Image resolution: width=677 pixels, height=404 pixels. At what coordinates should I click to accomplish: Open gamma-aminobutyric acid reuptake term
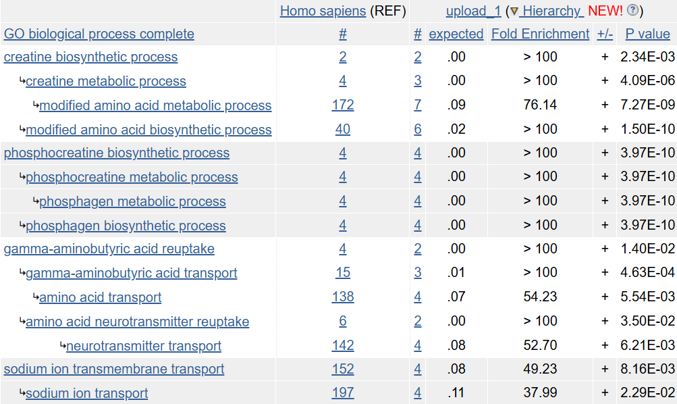109,249
